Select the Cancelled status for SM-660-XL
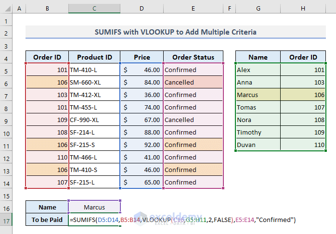 193,82
